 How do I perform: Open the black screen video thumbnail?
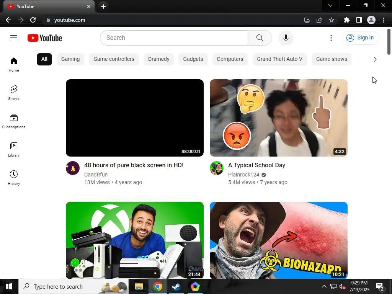pos(135,118)
